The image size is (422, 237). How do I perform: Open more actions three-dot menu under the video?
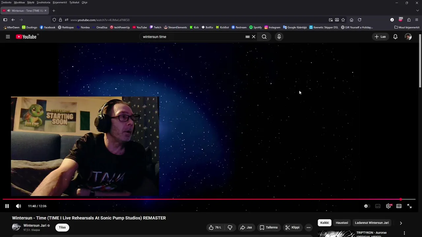click(309, 227)
